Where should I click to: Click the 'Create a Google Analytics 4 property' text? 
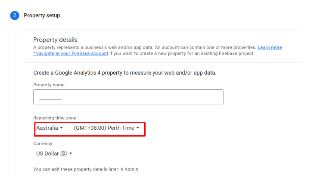[125, 73]
